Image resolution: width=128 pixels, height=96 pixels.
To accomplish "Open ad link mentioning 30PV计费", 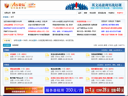I will click(36, 25).
